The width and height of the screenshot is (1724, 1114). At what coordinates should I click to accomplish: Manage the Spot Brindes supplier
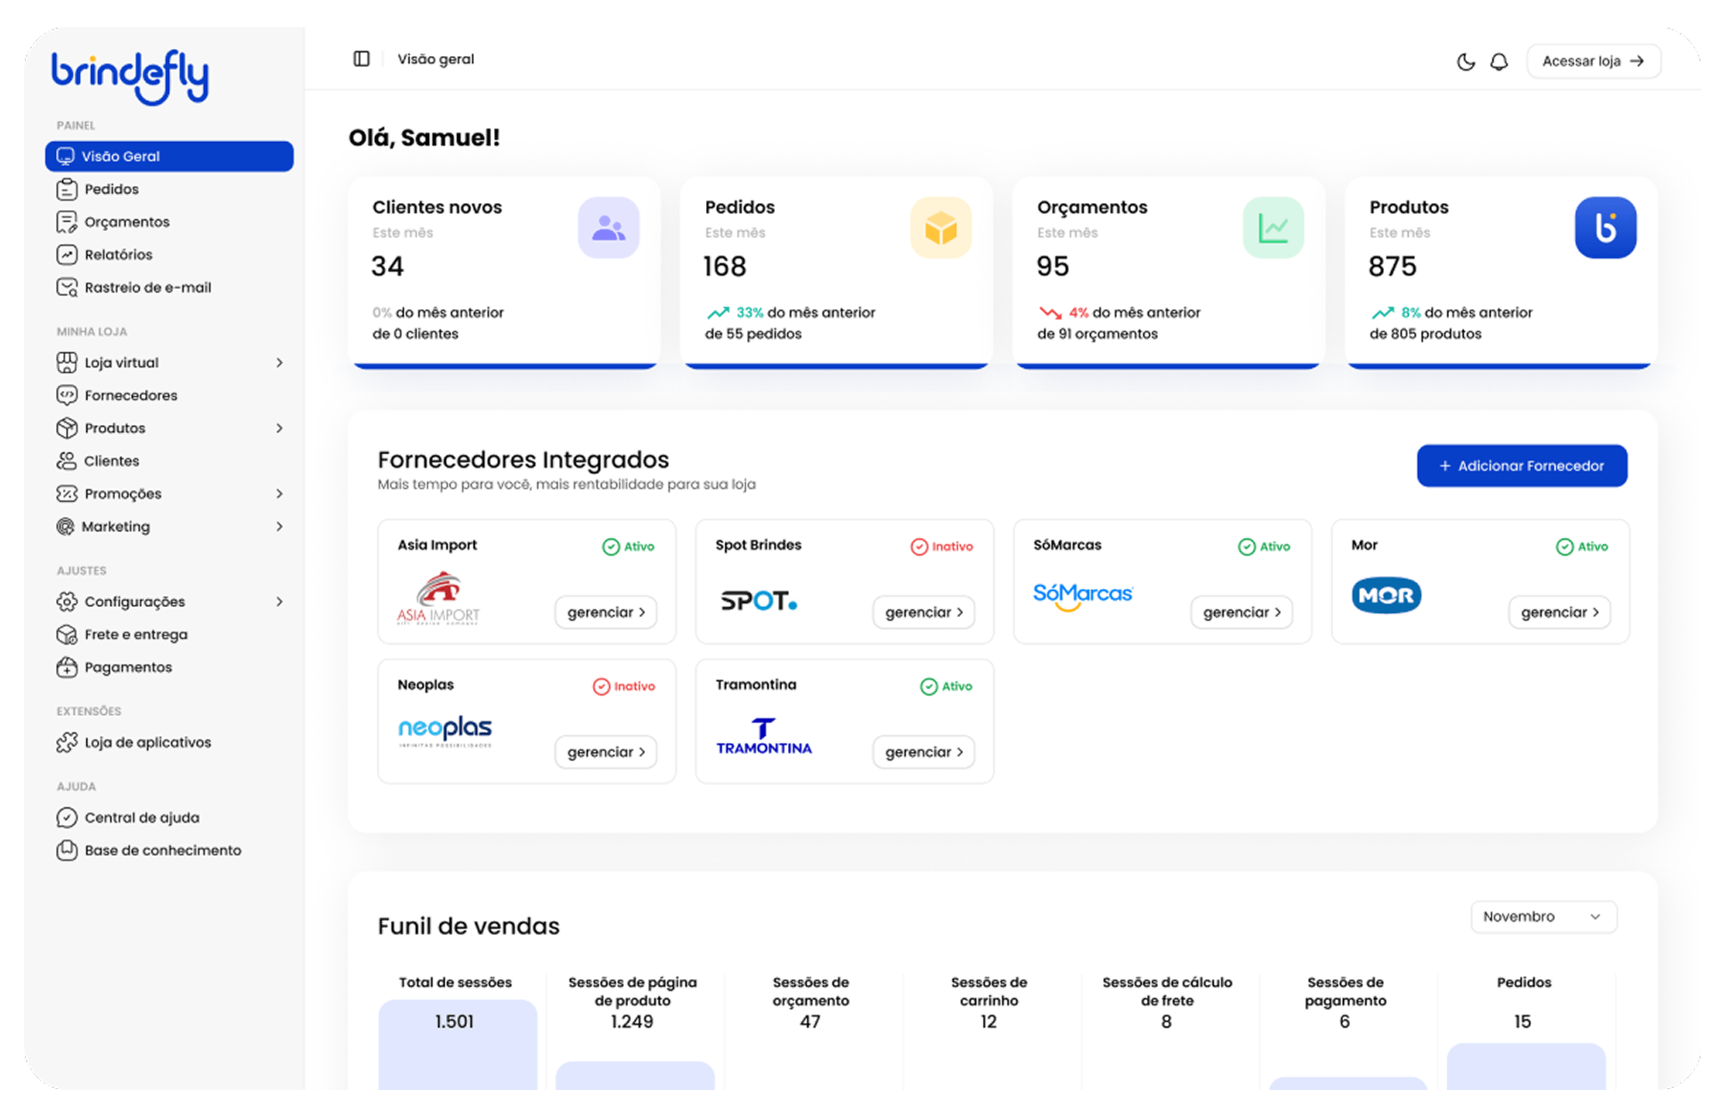click(923, 613)
